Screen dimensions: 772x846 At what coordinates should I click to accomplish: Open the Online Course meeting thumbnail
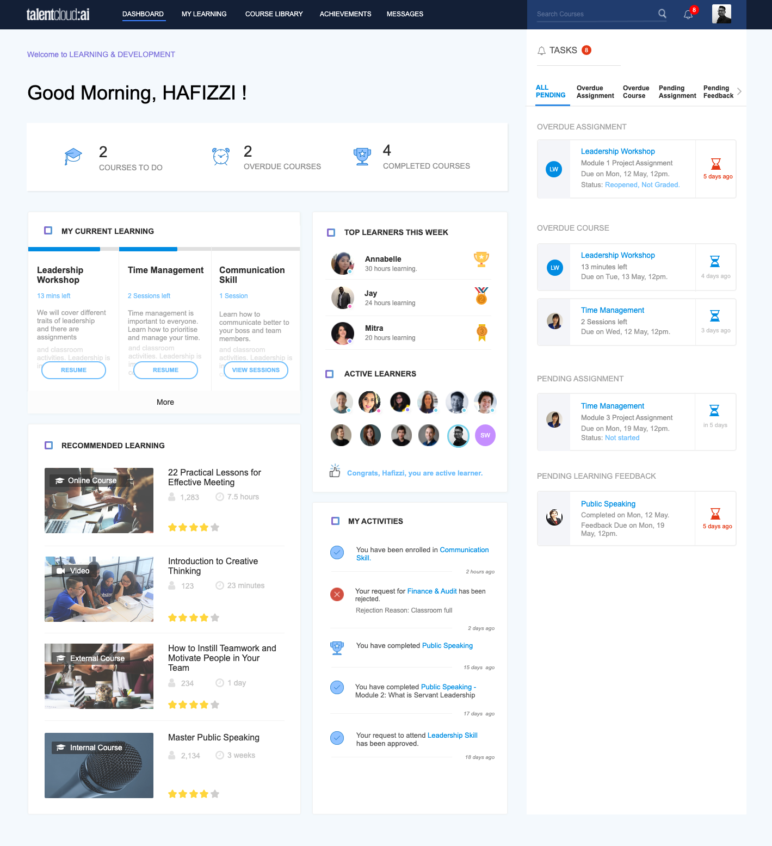pos(99,501)
